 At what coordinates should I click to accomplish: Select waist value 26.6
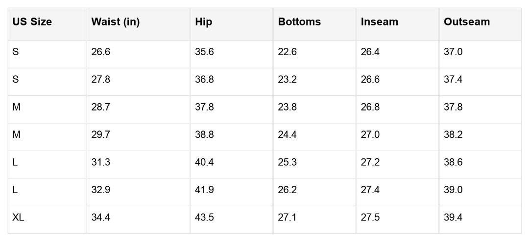click(x=100, y=52)
